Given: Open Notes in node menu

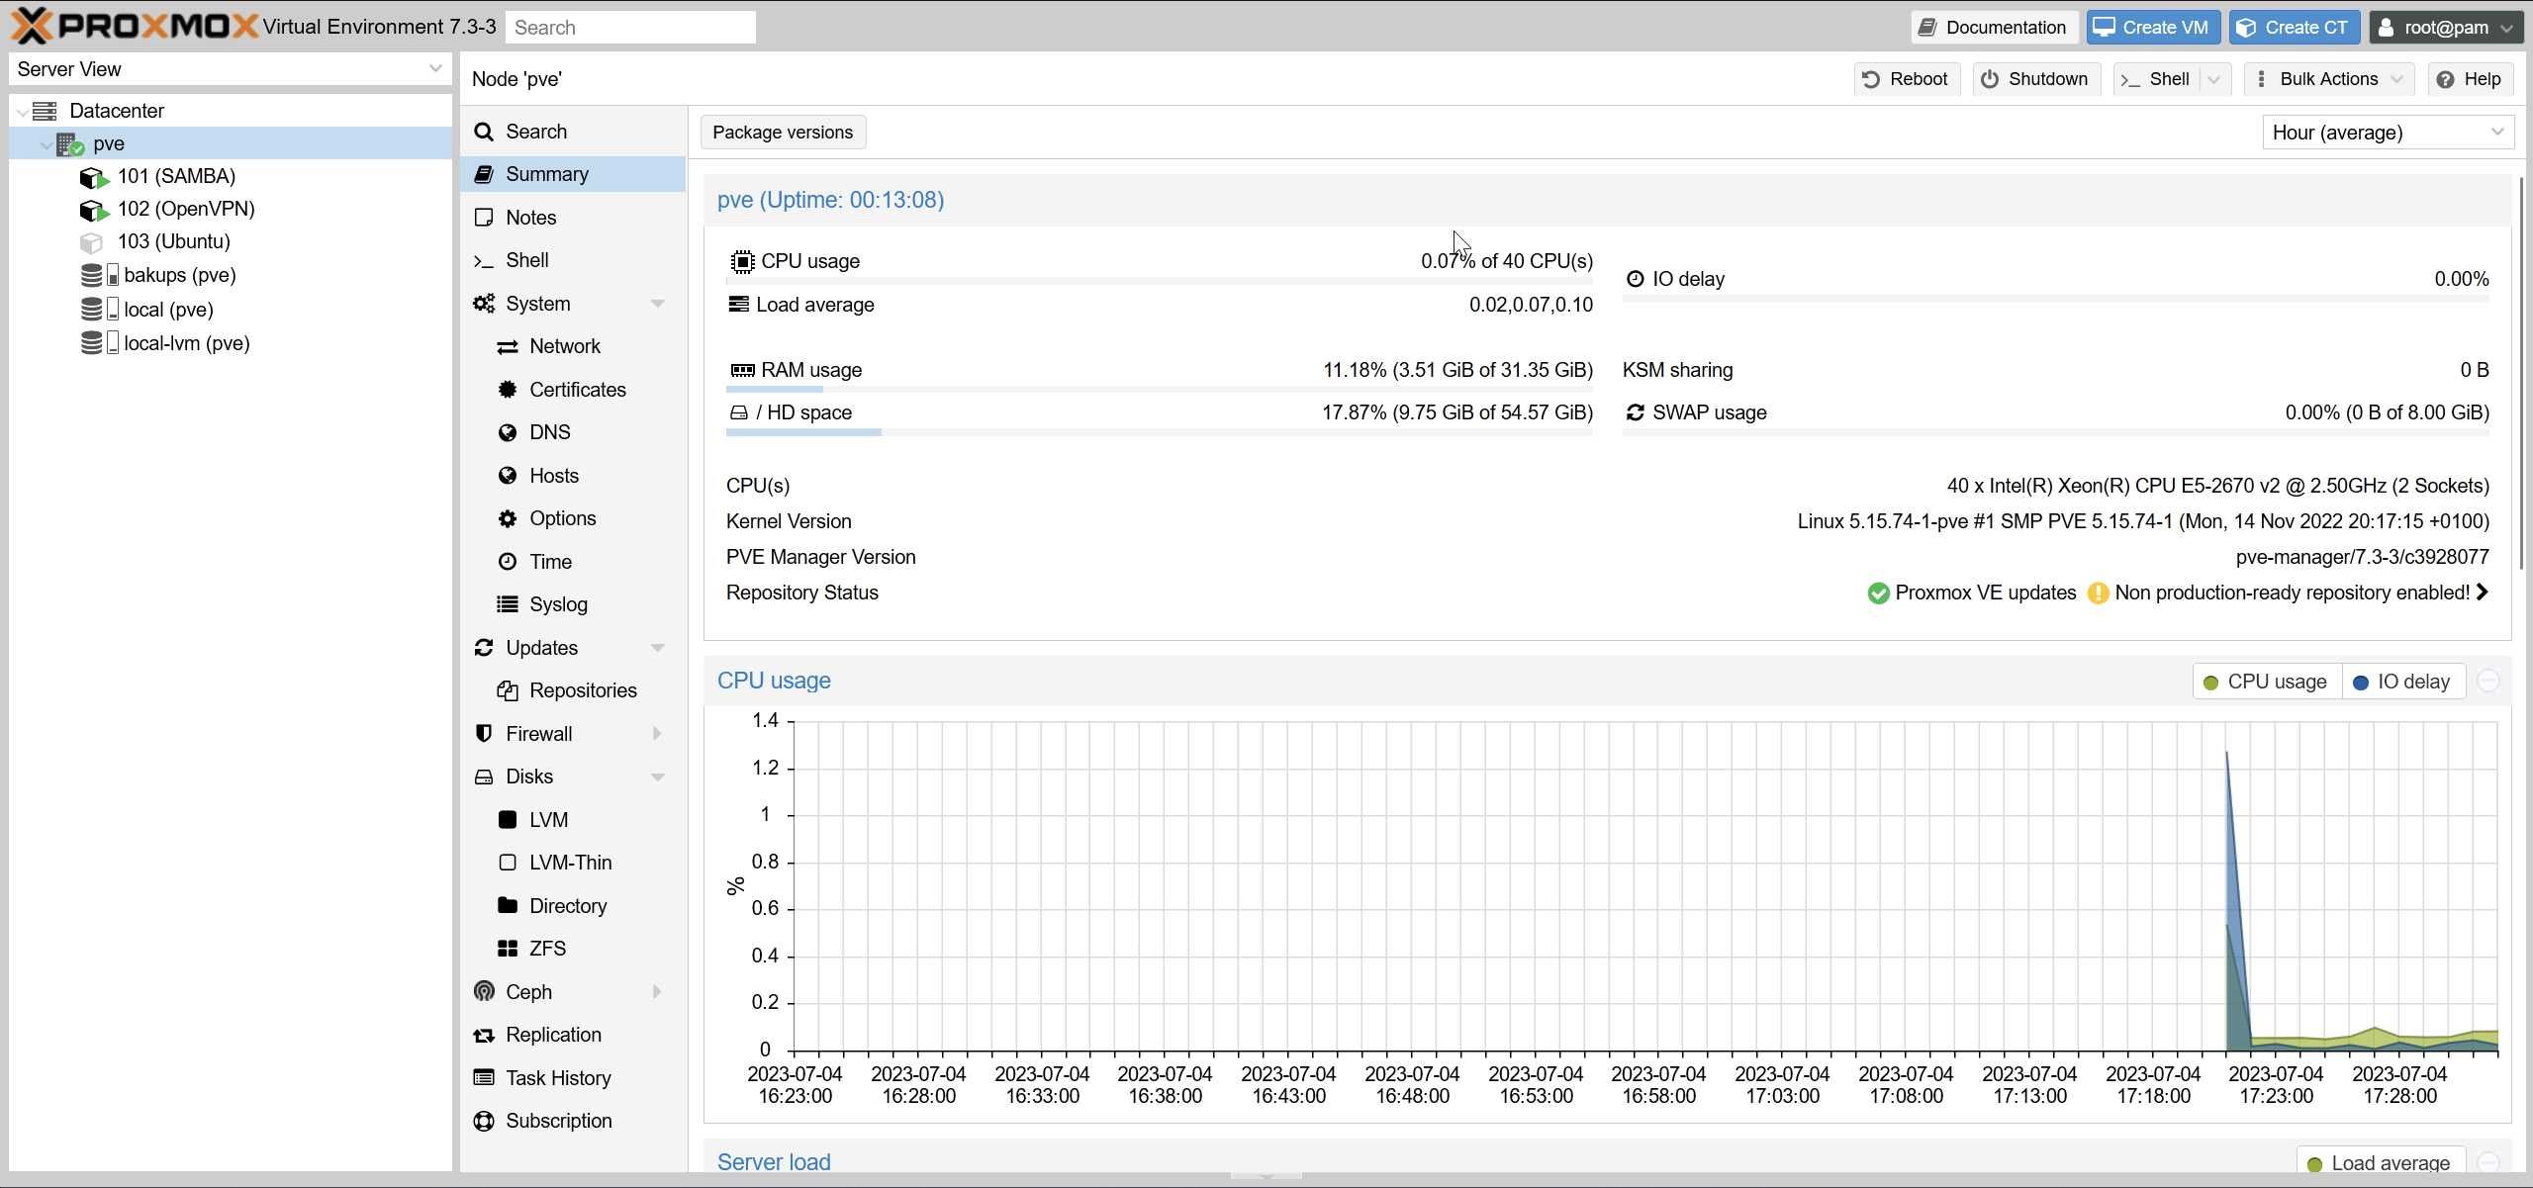Looking at the screenshot, I should coord(572,218).
